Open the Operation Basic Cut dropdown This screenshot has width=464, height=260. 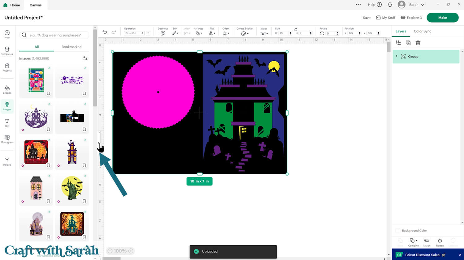pos(134,33)
